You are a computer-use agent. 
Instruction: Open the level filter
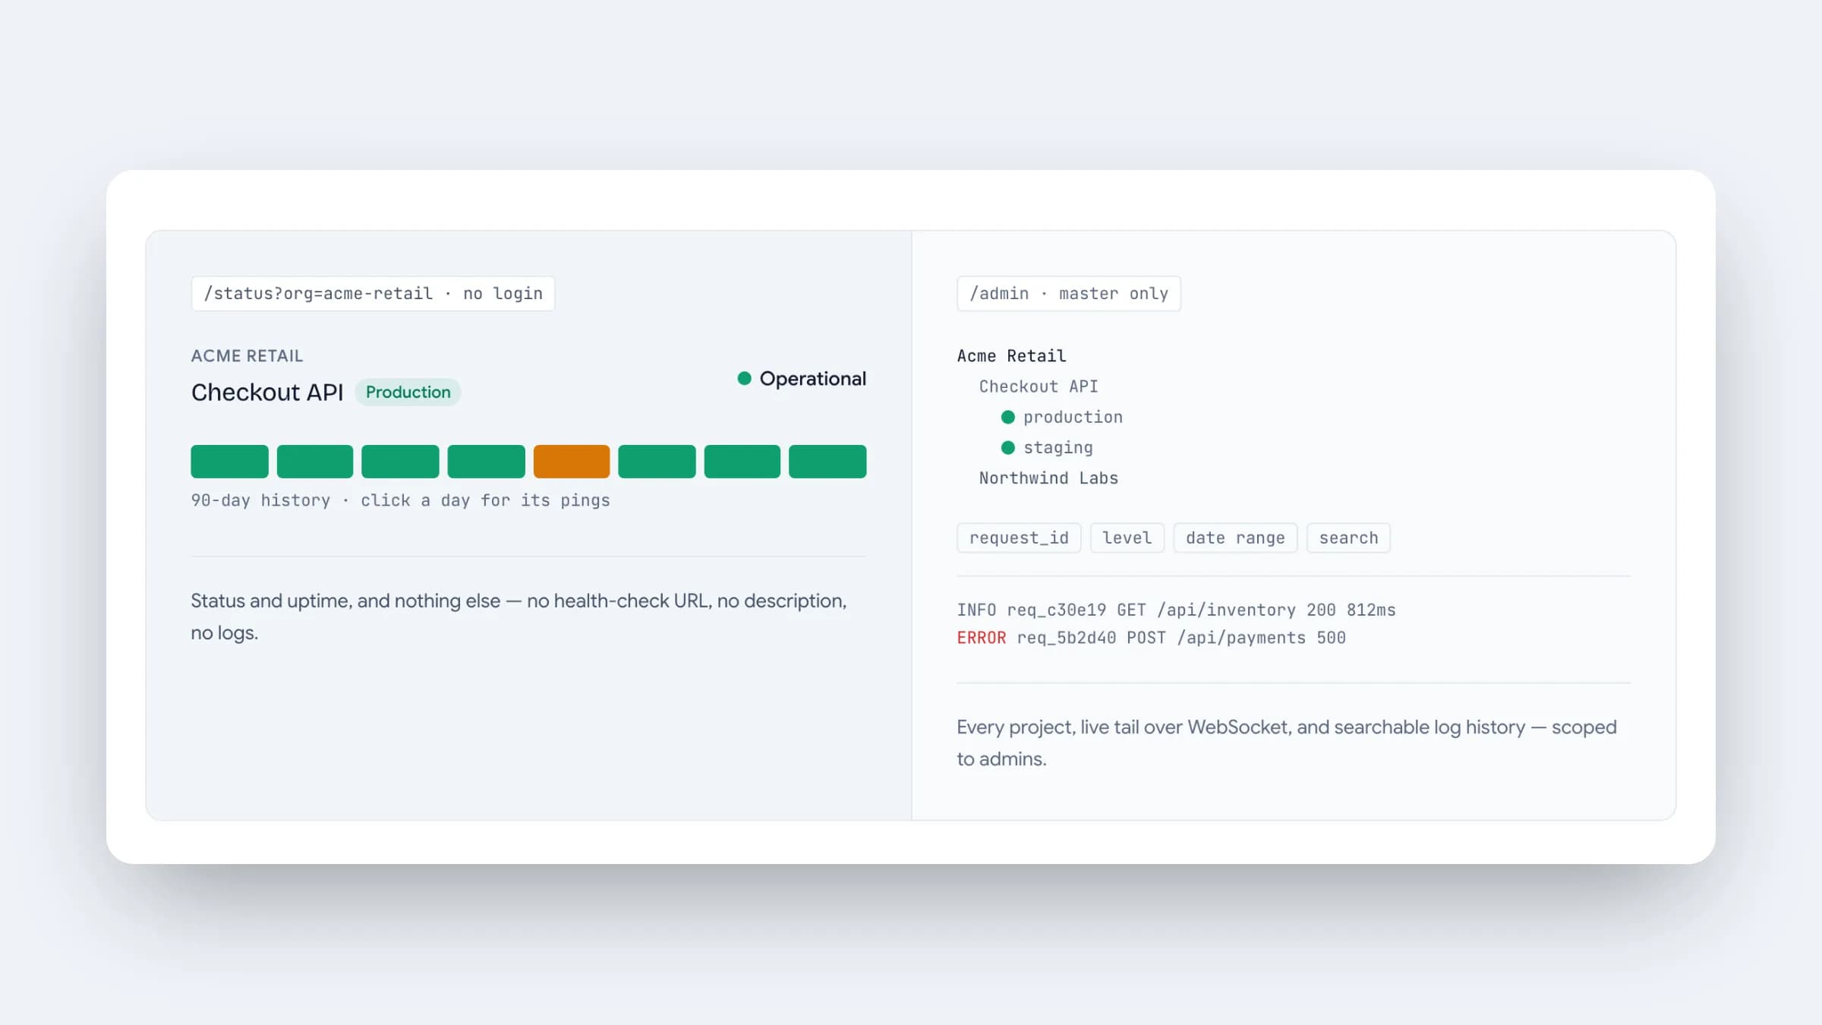[1127, 538]
